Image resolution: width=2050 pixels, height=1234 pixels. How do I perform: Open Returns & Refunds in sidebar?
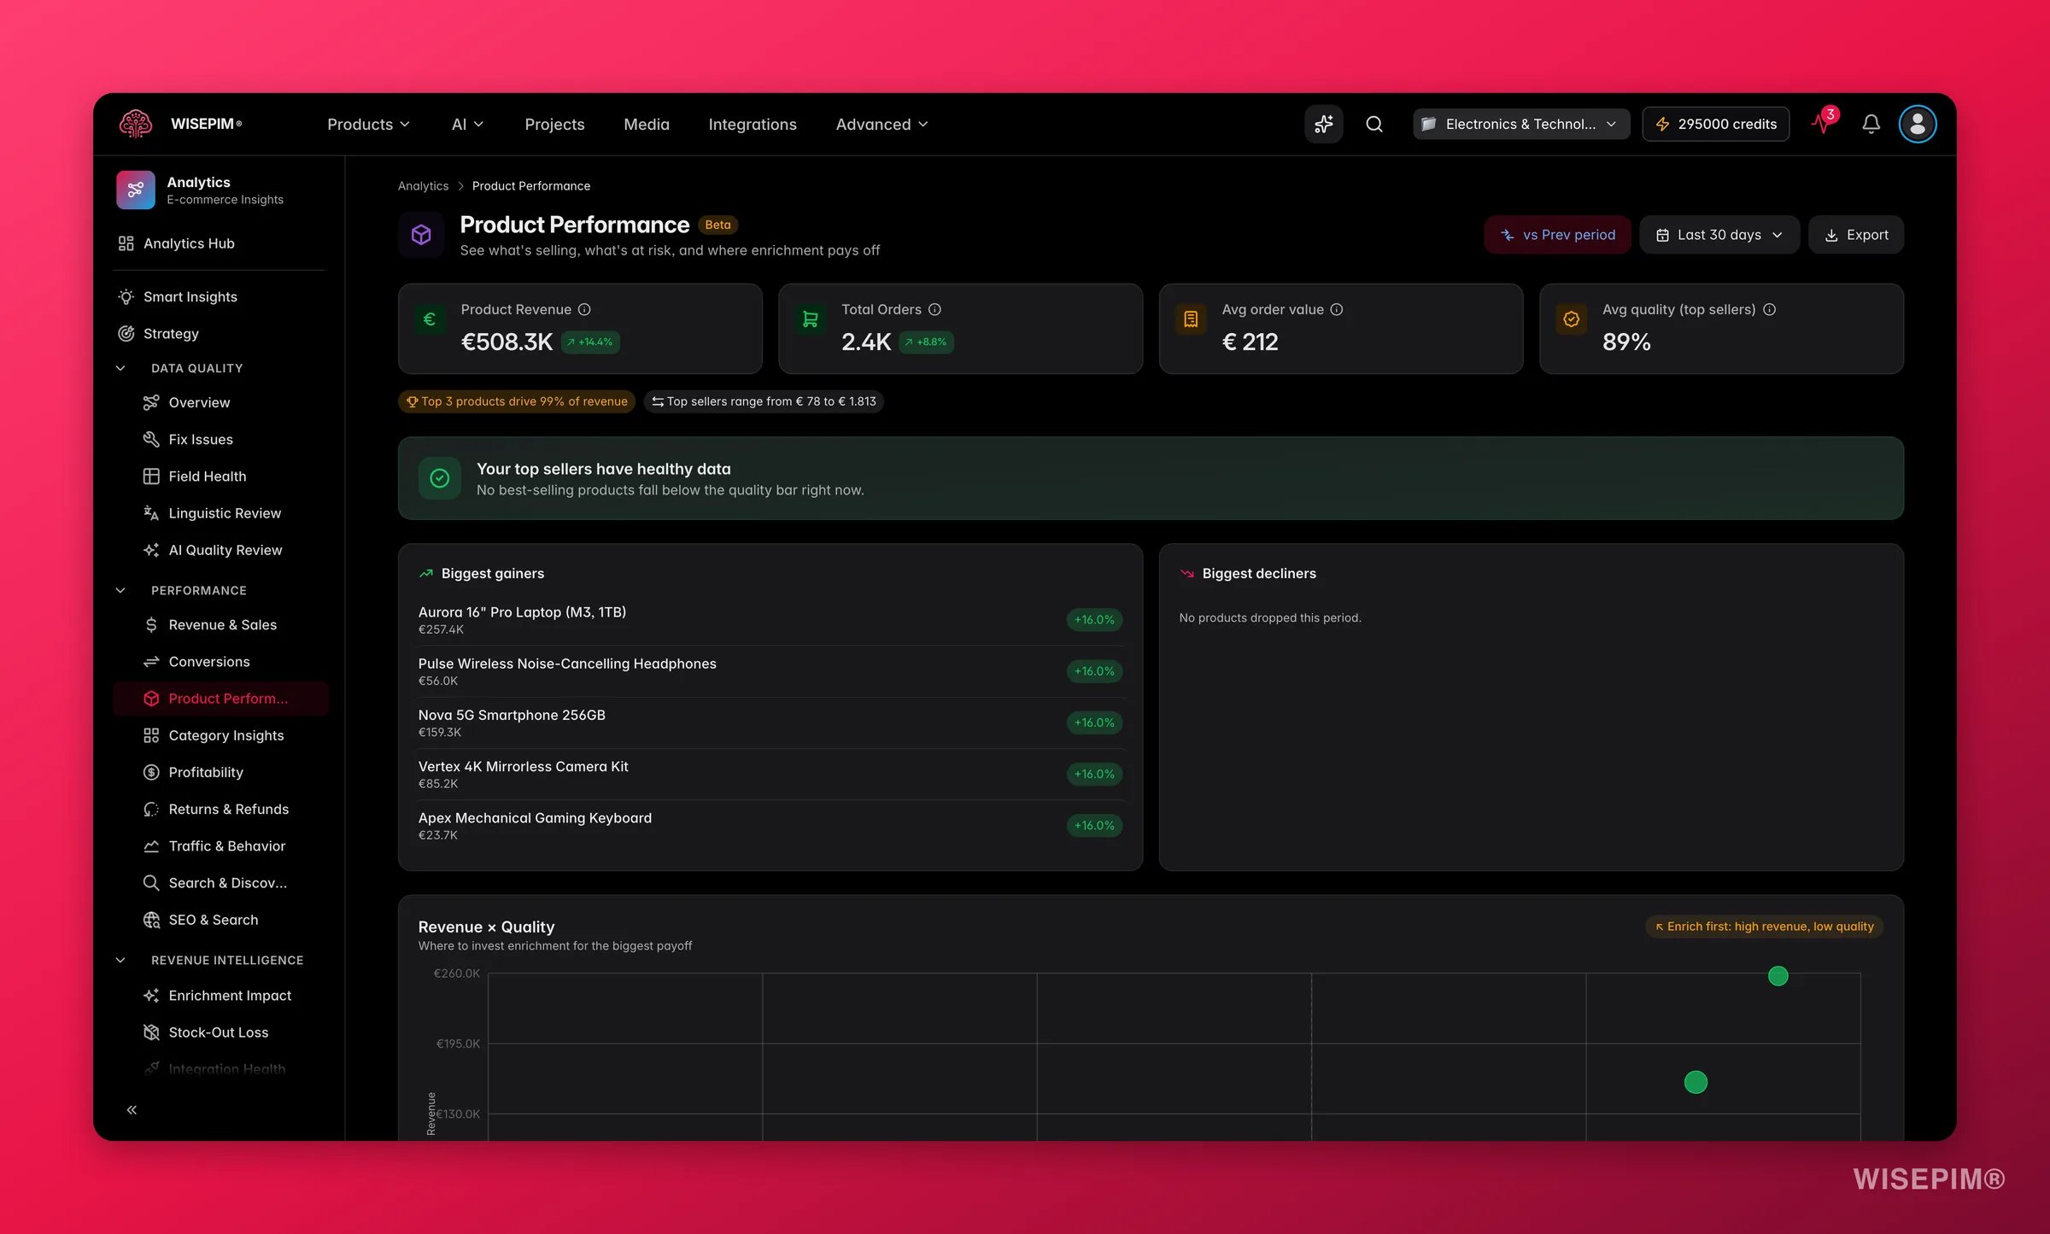pyautogui.click(x=220, y=809)
